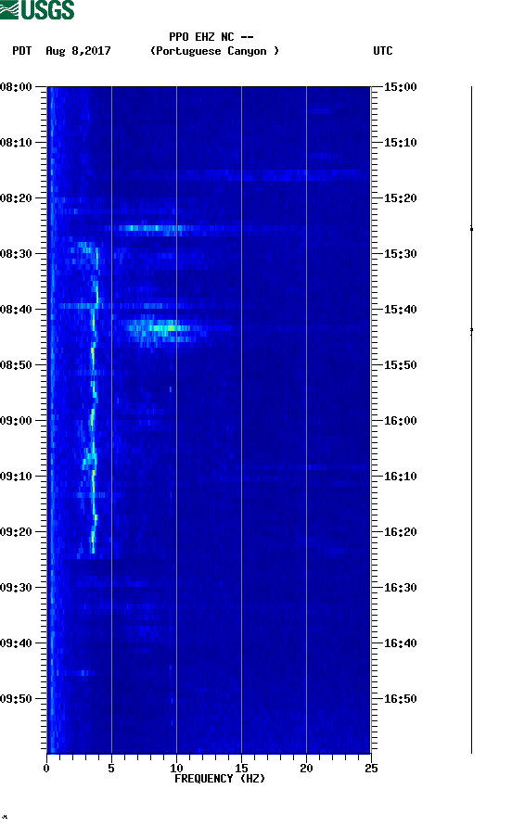This screenshot has height=827, width=512.
Task: Click the '10' frequency tick label
Action: coord(176,768)
